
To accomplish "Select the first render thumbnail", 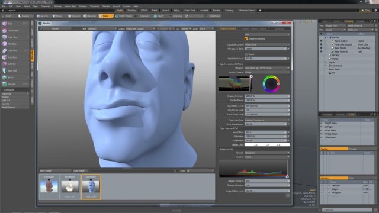I will (x=49, y=187).
